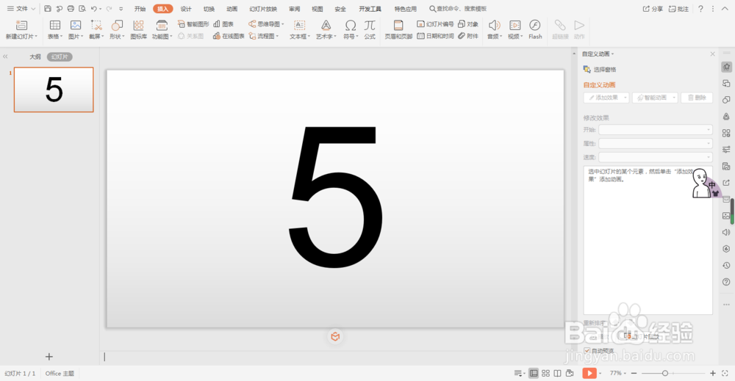Switch to reading view in status bar

click(557, 373)
